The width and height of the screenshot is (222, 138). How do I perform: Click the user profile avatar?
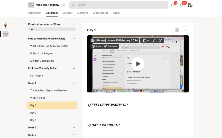[190, 5]
